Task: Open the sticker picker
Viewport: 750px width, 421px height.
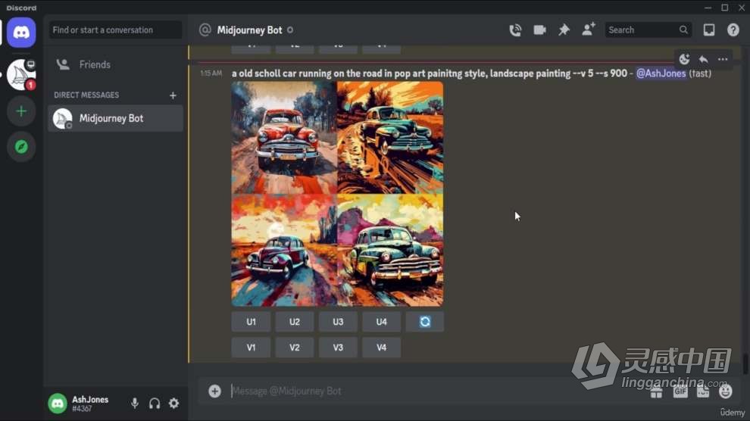Action: pos(702,392)
